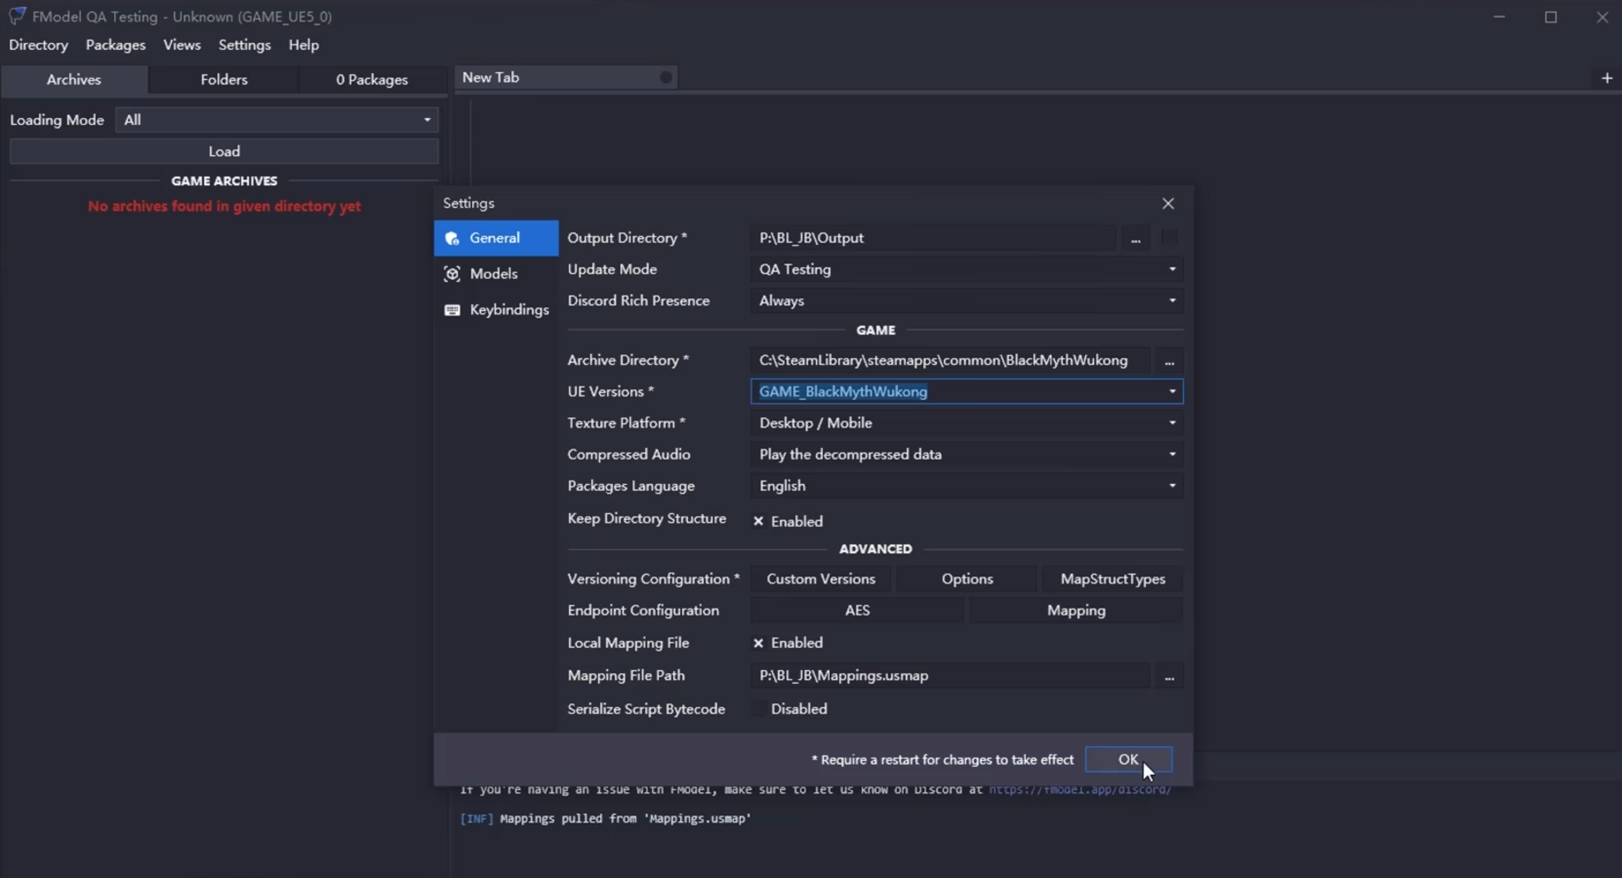Click 'No archives found in given directory yet' text
This screenshot has width=1622, height=878.
224,206
